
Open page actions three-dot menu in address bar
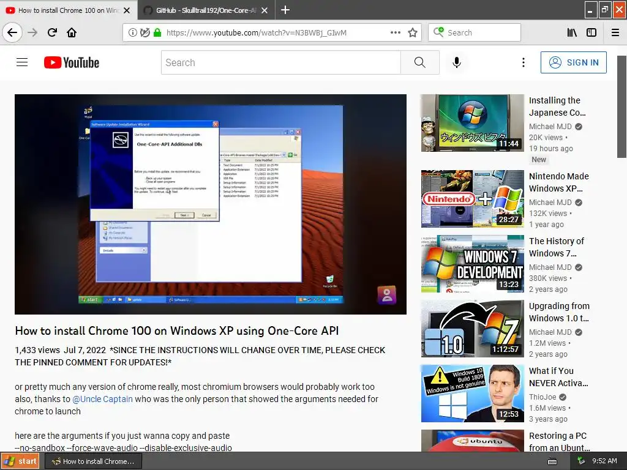click(x=395, y=33)
